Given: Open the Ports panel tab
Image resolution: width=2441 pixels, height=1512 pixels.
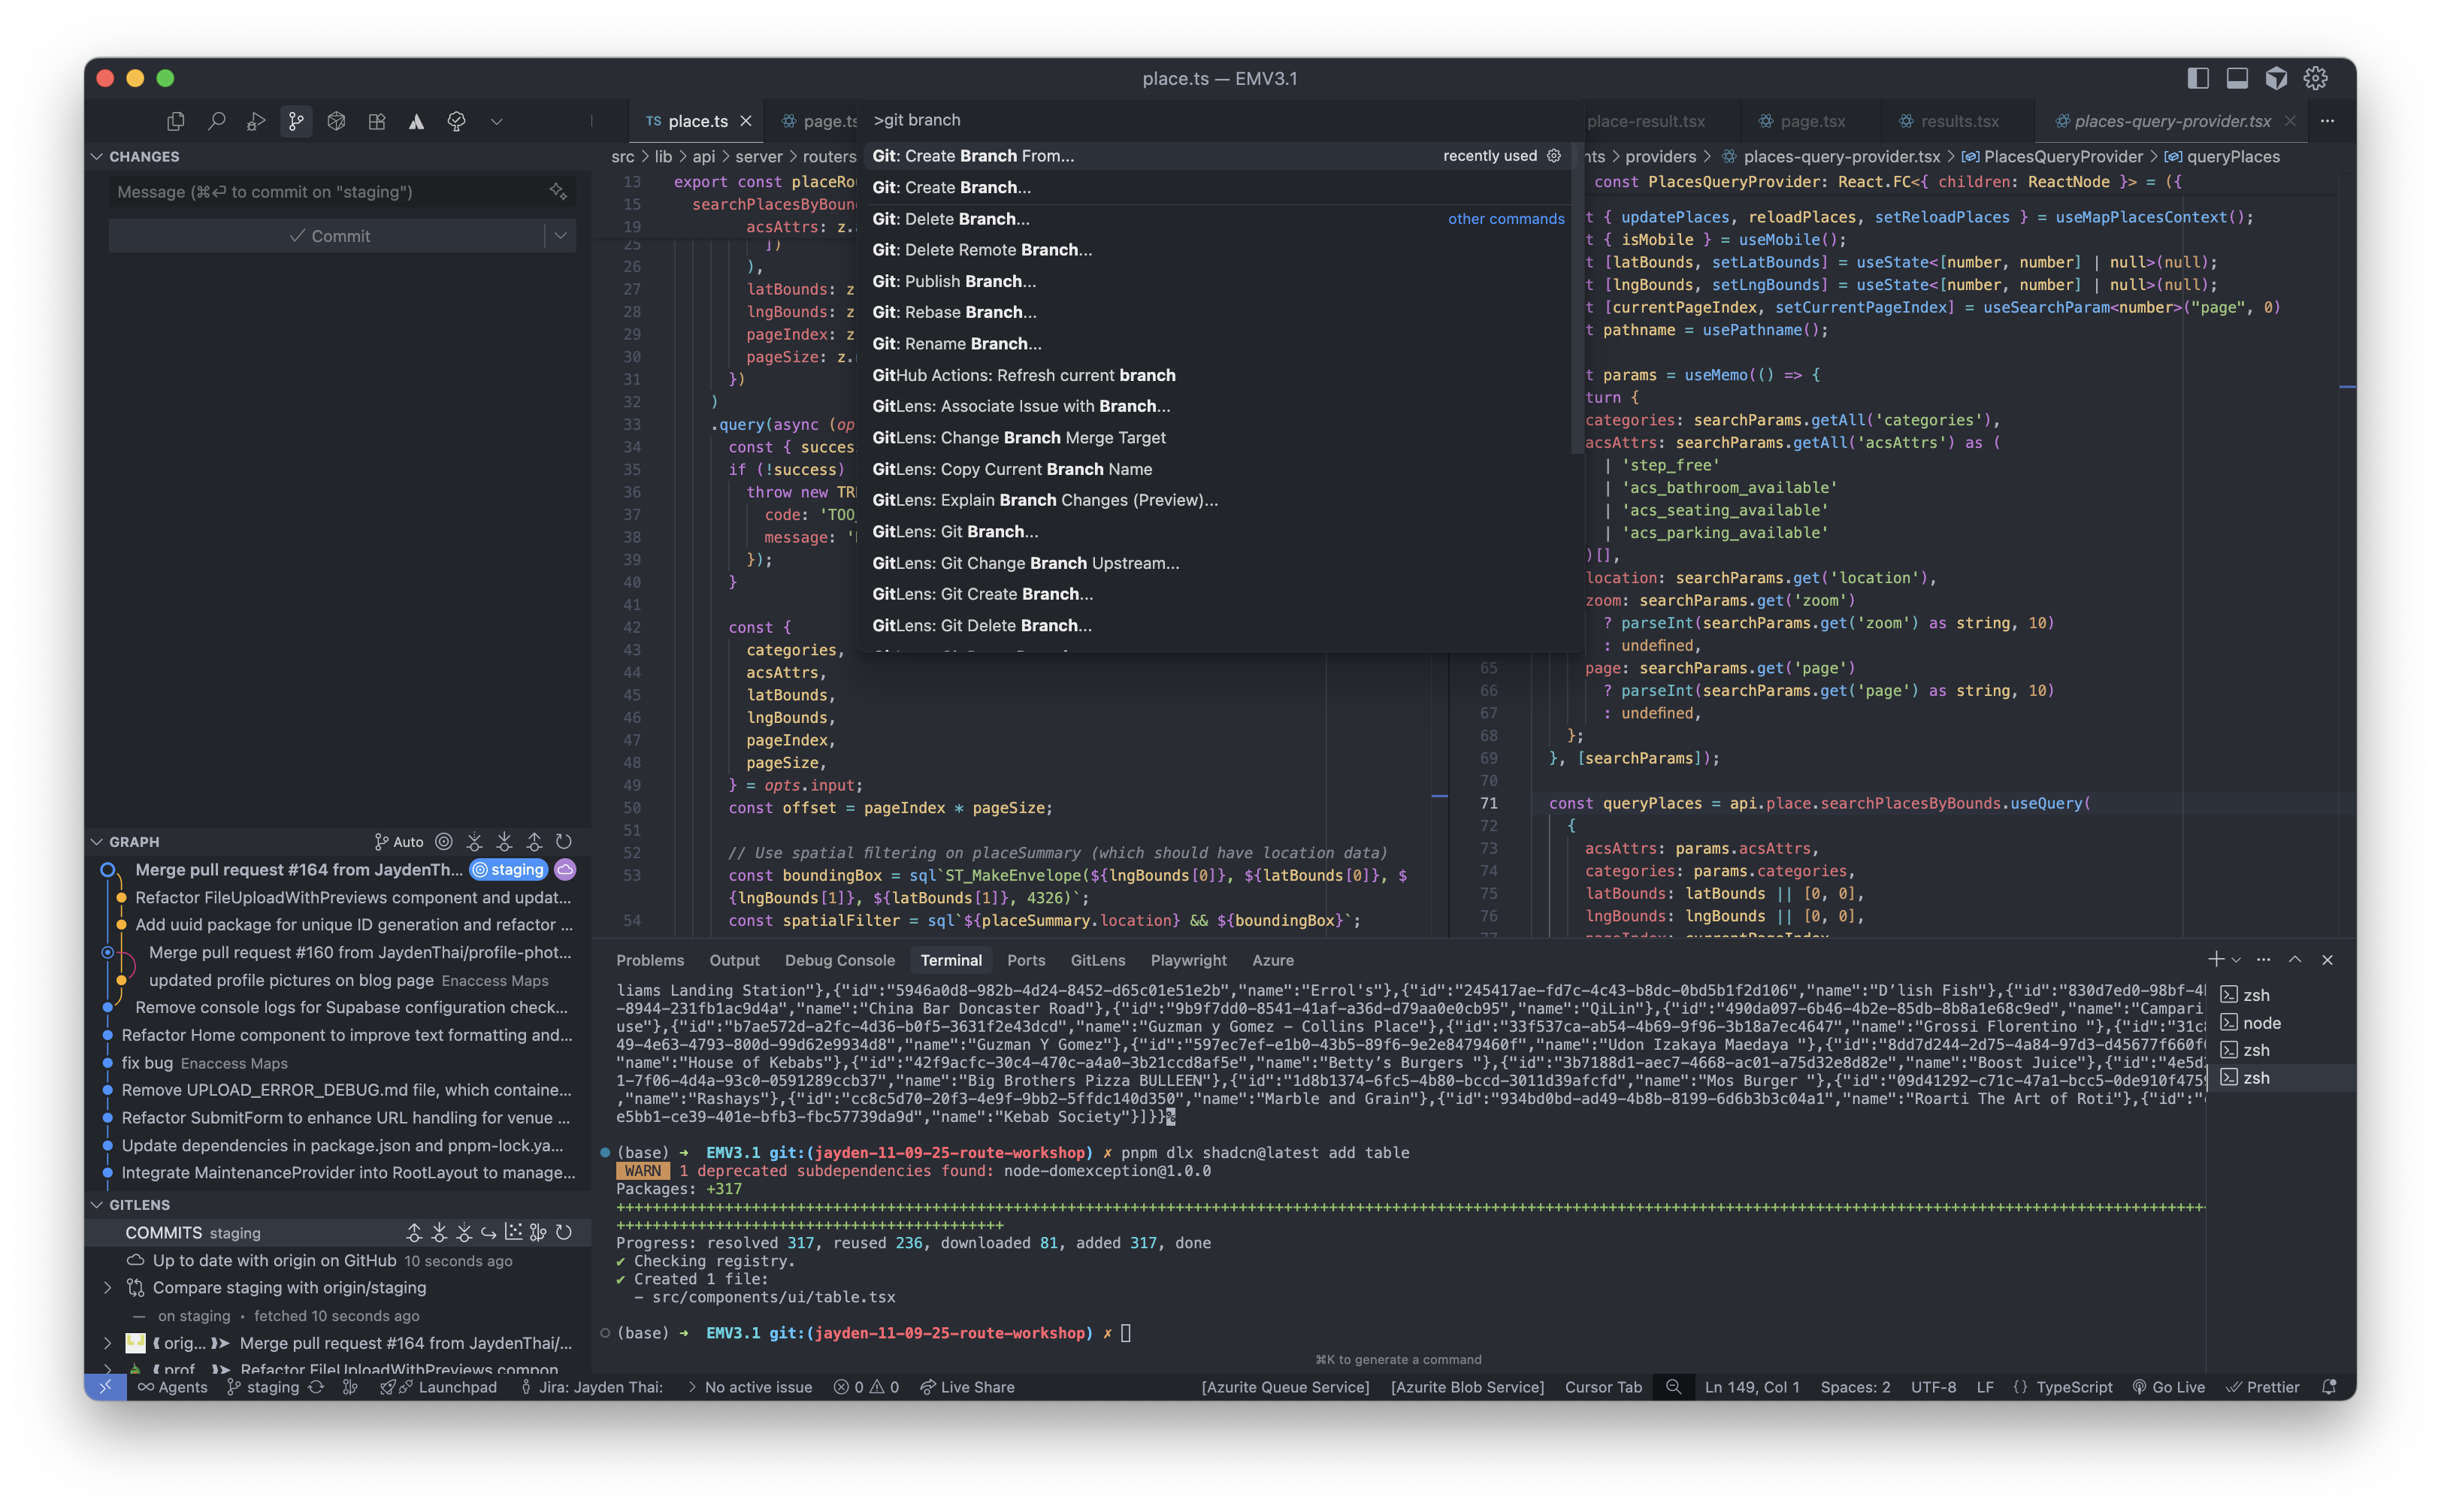Looking at the screenshot, I should 1026,960.
